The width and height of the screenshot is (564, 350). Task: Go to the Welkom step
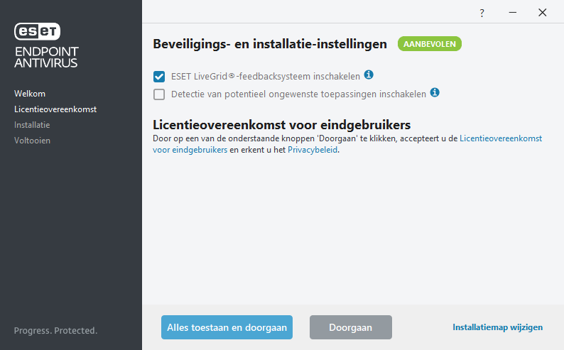pyautogui.click(x=30, y=94)
